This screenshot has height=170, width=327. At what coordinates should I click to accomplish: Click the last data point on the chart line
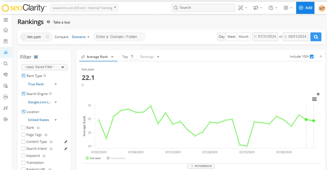[314, 121]
